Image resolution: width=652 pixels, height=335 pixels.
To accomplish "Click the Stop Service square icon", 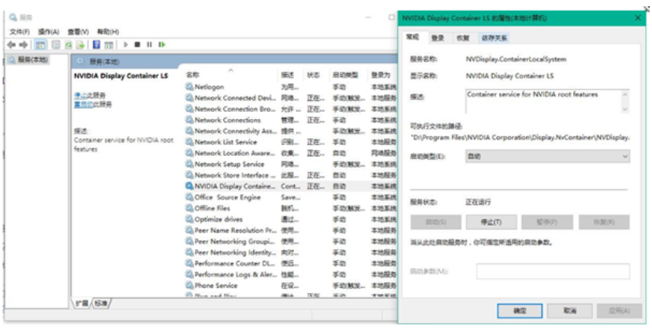I will 136,45.
